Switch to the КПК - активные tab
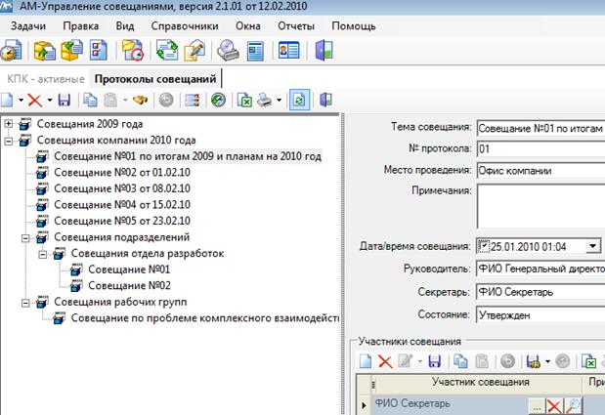Screen dimensions: 605x415 pyautogui.click(x=43, y=77)
